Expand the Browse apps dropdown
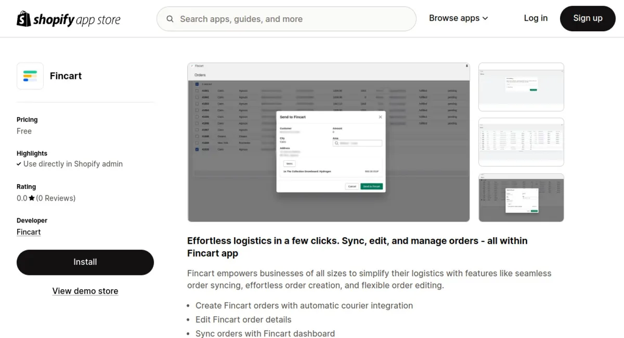Viewport: 624px width, 338px height. [x=458, y=18]
